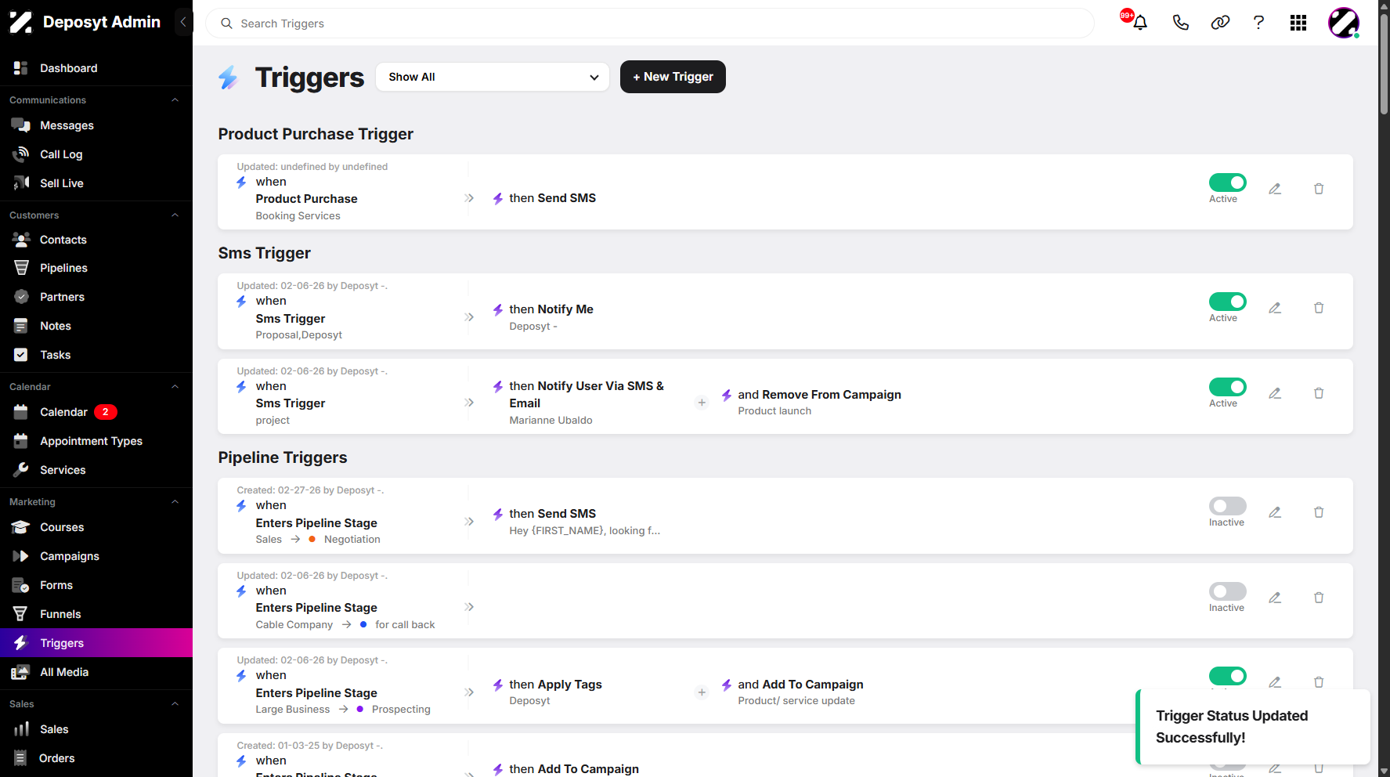Collapse the Marketing sidebar section
The image size is (1390, 777).
click(175, 502)
